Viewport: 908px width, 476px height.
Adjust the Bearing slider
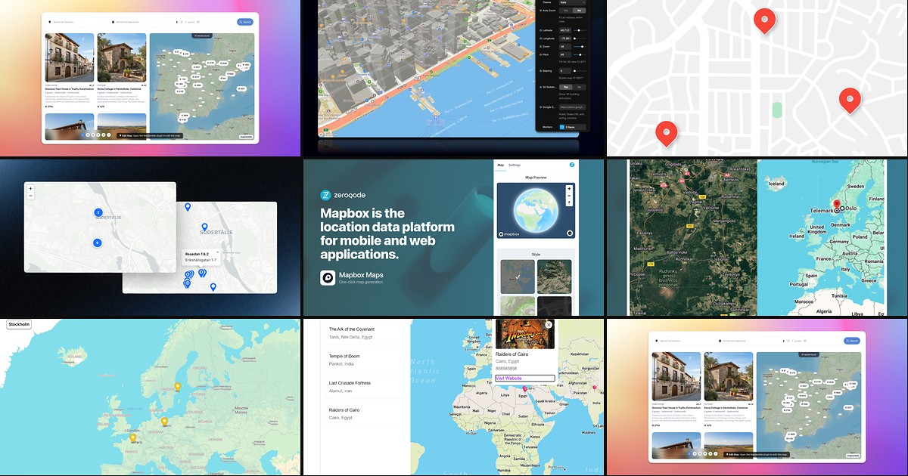click(x=580, y=70)
